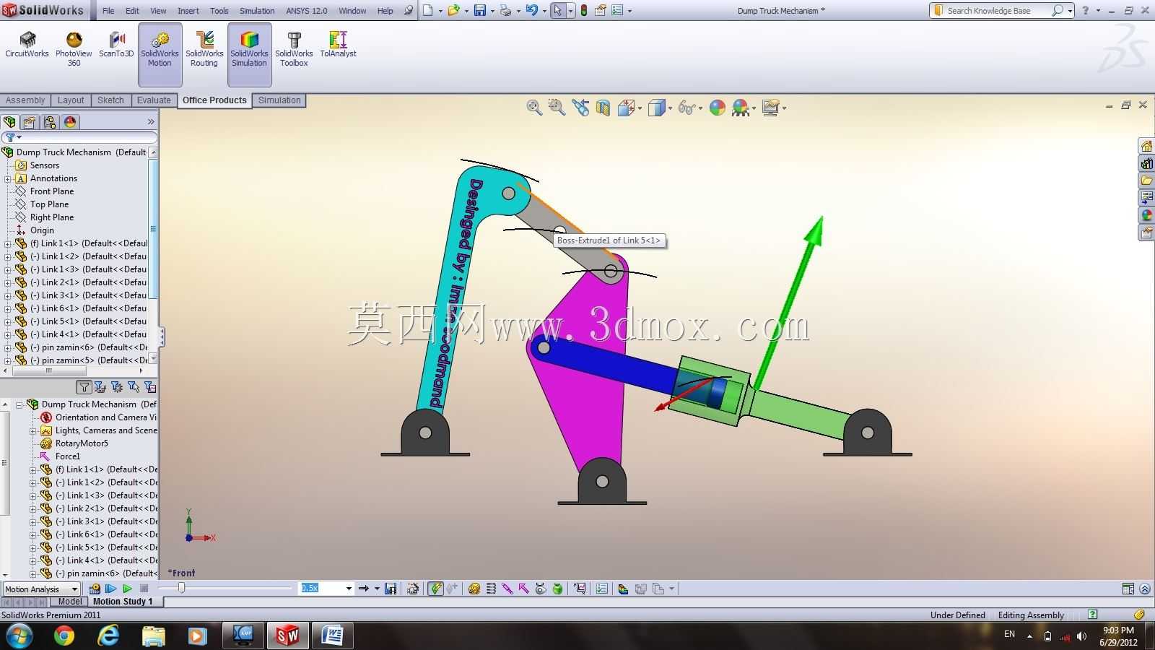The height and width of the screenshot is (650, 1155).
Task: Open the ConfigurationManager tab
Action: tap(50, 121)
